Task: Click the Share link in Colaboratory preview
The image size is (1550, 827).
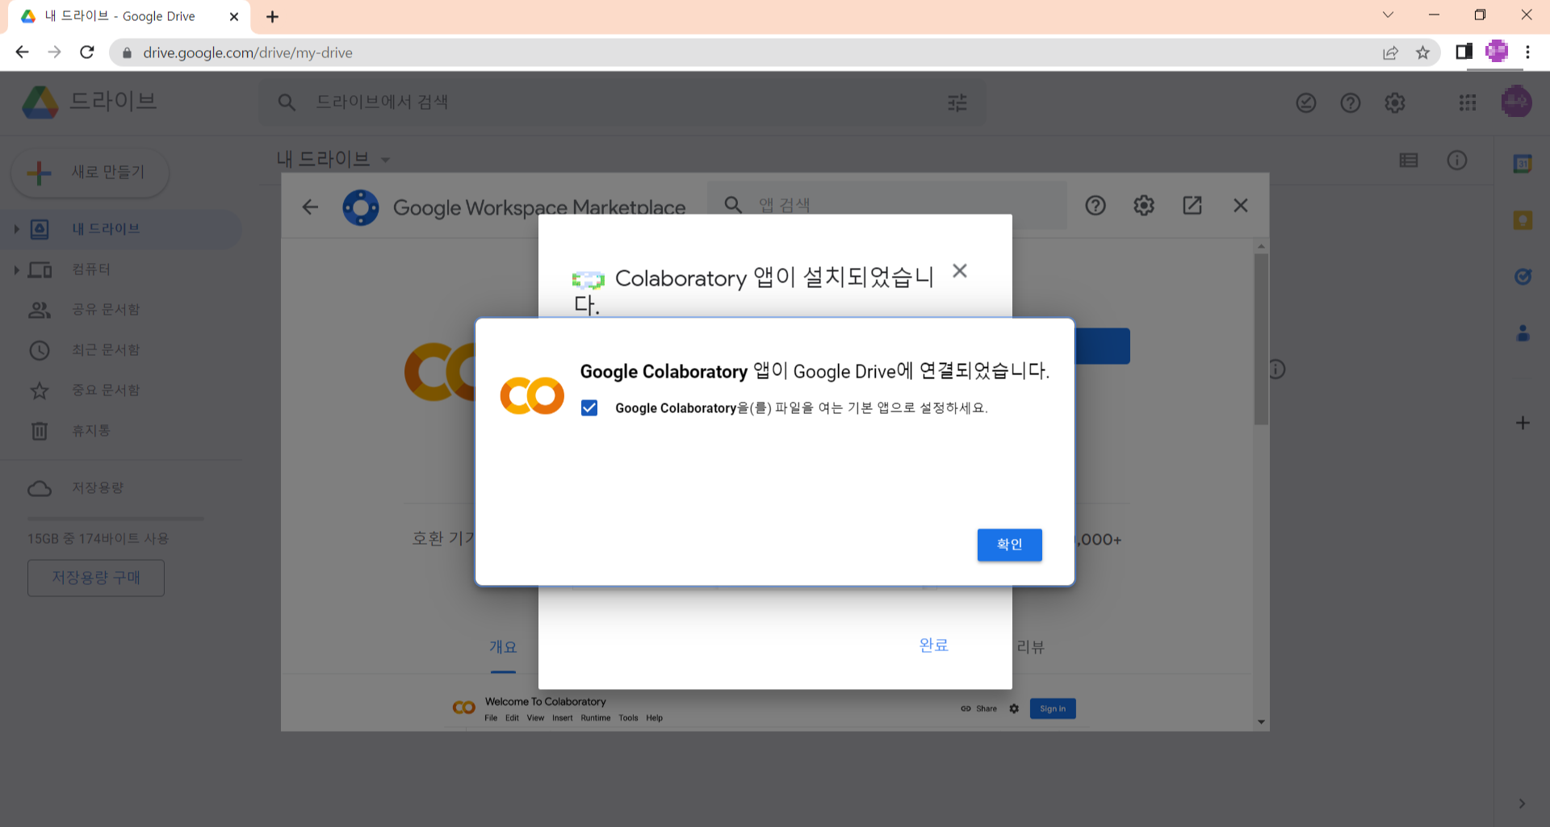Action: click(978, 708)
